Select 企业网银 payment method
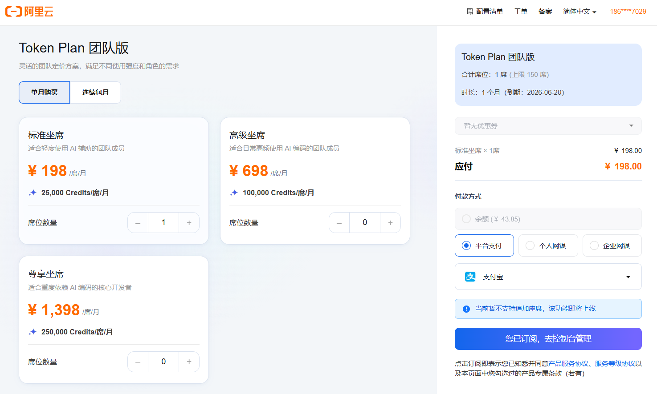Viewport: 657px width, 394px height. pyautogui.click(x=612, y=245)
